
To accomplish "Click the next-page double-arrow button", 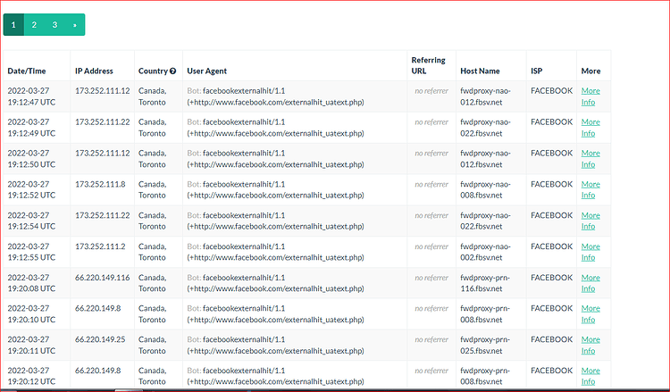I will [x=75, y=25].
